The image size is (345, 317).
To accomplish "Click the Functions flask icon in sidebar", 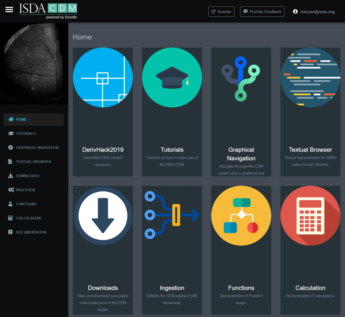I will coord(10,204).
